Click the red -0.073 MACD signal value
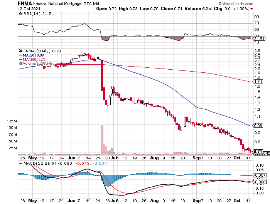Viewport: 270px width, 204px height. [82, 163]
